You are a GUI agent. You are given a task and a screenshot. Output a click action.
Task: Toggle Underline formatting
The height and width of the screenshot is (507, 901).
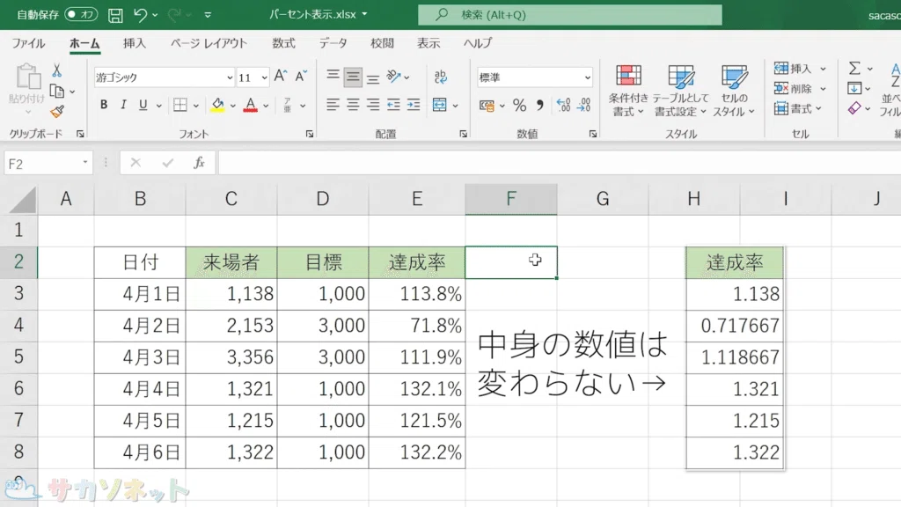pyautogui.click(x=143, y=105)
